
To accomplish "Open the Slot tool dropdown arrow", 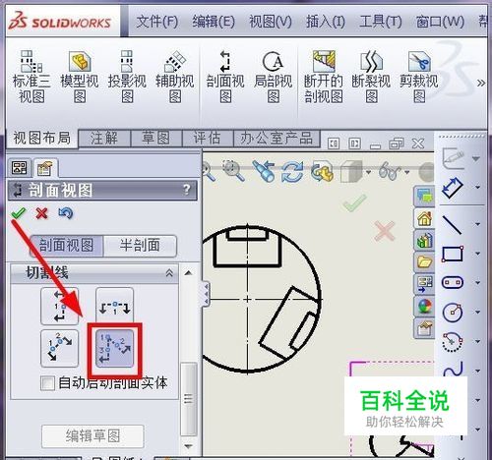I will point(478,282).
